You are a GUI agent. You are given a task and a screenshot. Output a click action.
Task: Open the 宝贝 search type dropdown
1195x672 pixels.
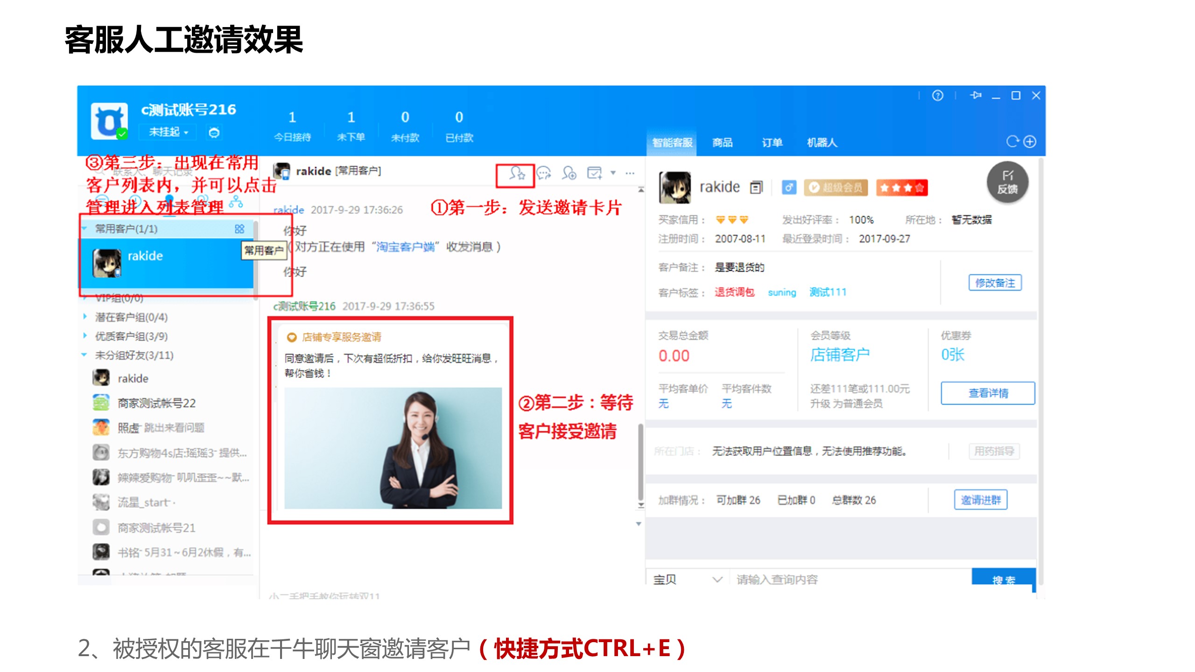tap(688, 579)
